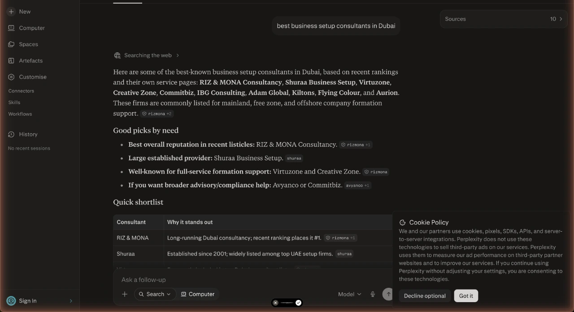Expand the Searching the web steps chevron
Viewport: 574px width, 312px height.
[x=178, y=56]
